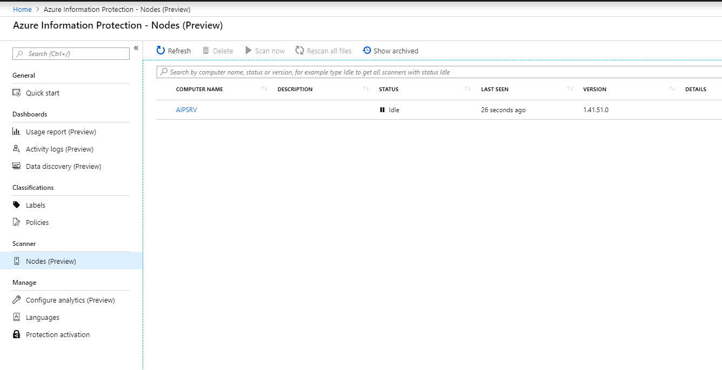Image resolution: width=722 pixels, height=370 pixels.
Task: Click the Scan now button label
Action: point(270,51)
